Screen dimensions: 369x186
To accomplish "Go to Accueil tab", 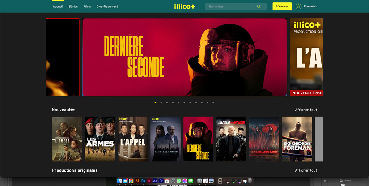I will tap(58, 7).
